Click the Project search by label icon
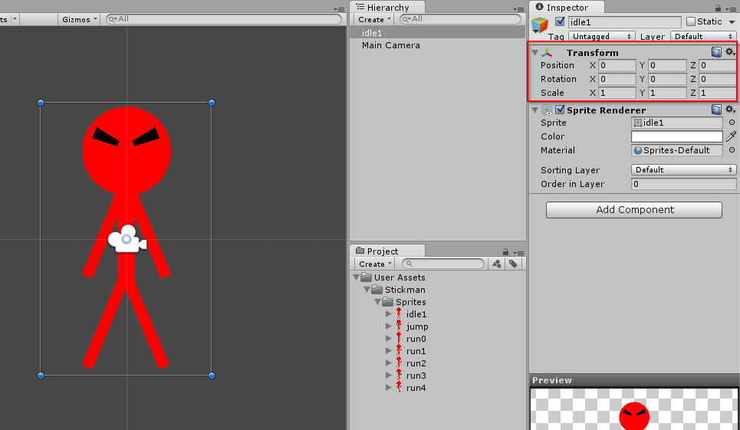Screen dimensions: 740x430 point(513,264)
